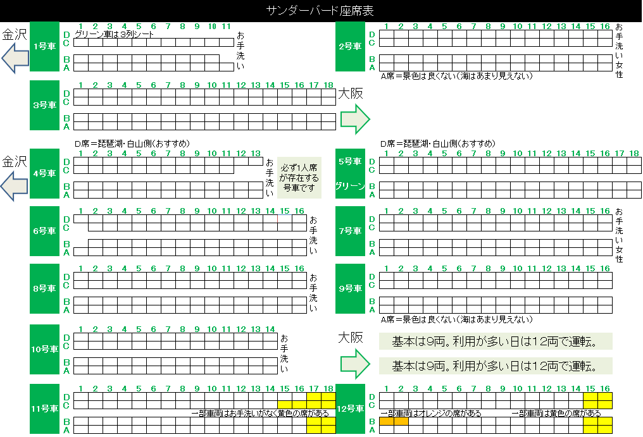Click the D席＝琵琶湖・白山側 note above 5号車
The width and height of the screenshot is (643, 437).
coord(437,144)
